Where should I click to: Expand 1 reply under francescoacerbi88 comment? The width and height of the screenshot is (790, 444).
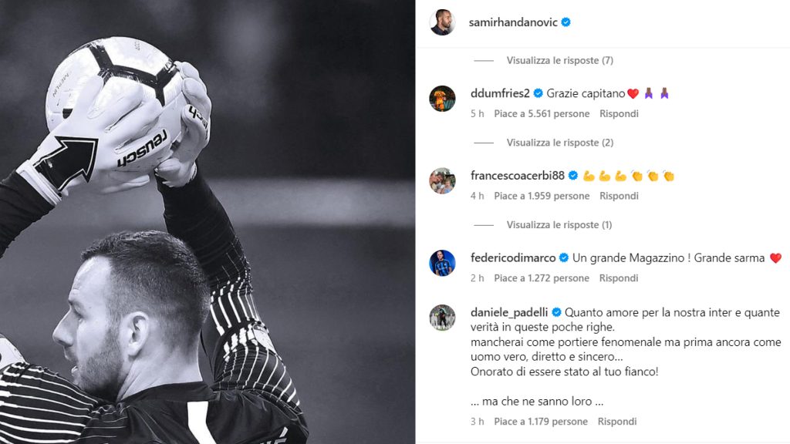click(559, 224)
